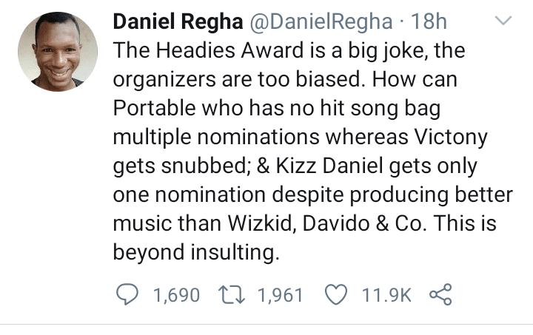Open Daniel Regha's profile picture
The image size is (533, 335).
58,52
